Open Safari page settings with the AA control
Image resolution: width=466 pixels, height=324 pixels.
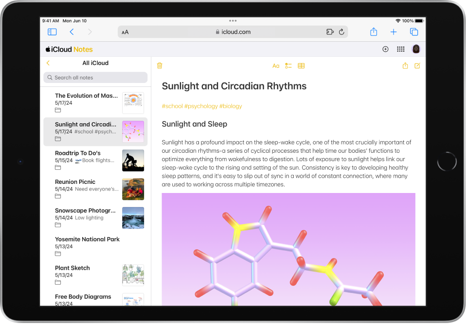tap(125, 32)
